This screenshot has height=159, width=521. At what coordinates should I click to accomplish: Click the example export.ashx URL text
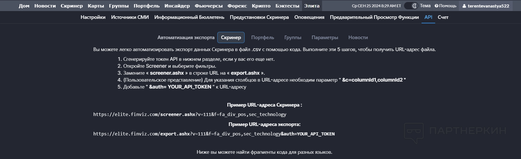point(214,134)
